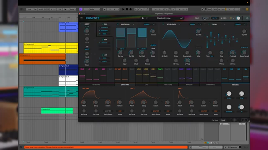268x150 pixels.
Task: Select the KBD modulation source
Action: pyautogui.click(x=103, y=75)
